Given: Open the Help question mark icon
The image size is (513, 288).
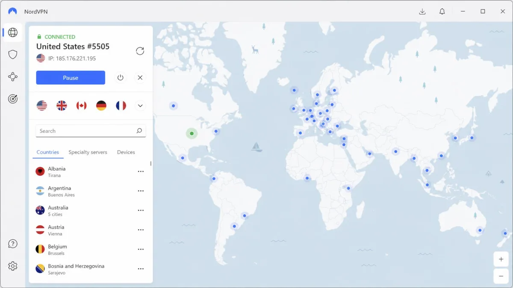Looking at the screenshot, I should pyautogui.click(x=13, y=244).
